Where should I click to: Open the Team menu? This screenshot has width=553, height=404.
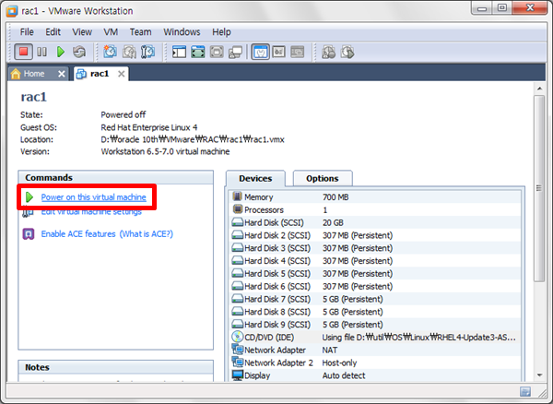tap(140, 32)
